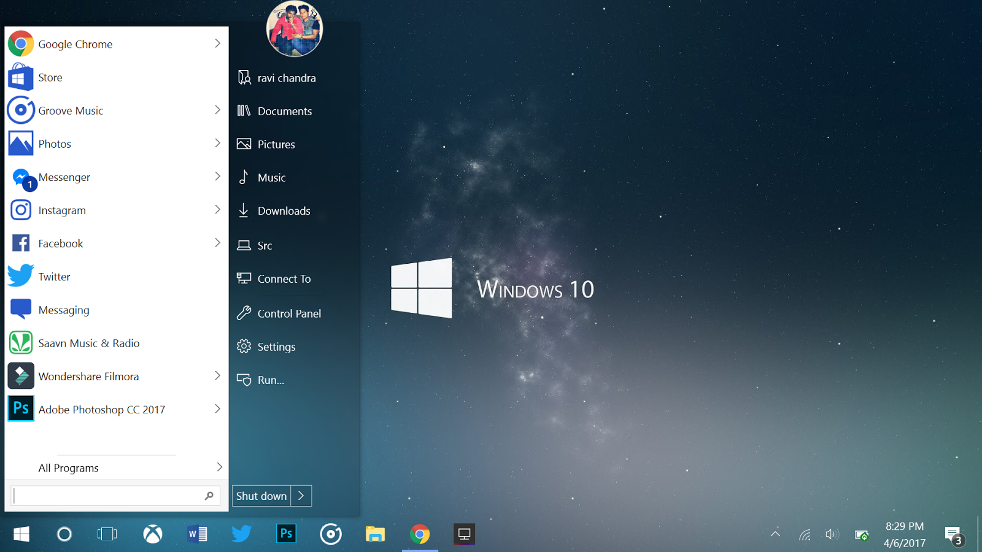Open the ravi chandra user folder
Image resolution: width=982 pixels, height=552 pixels.
pyautogui.click(x=277, y=78)
